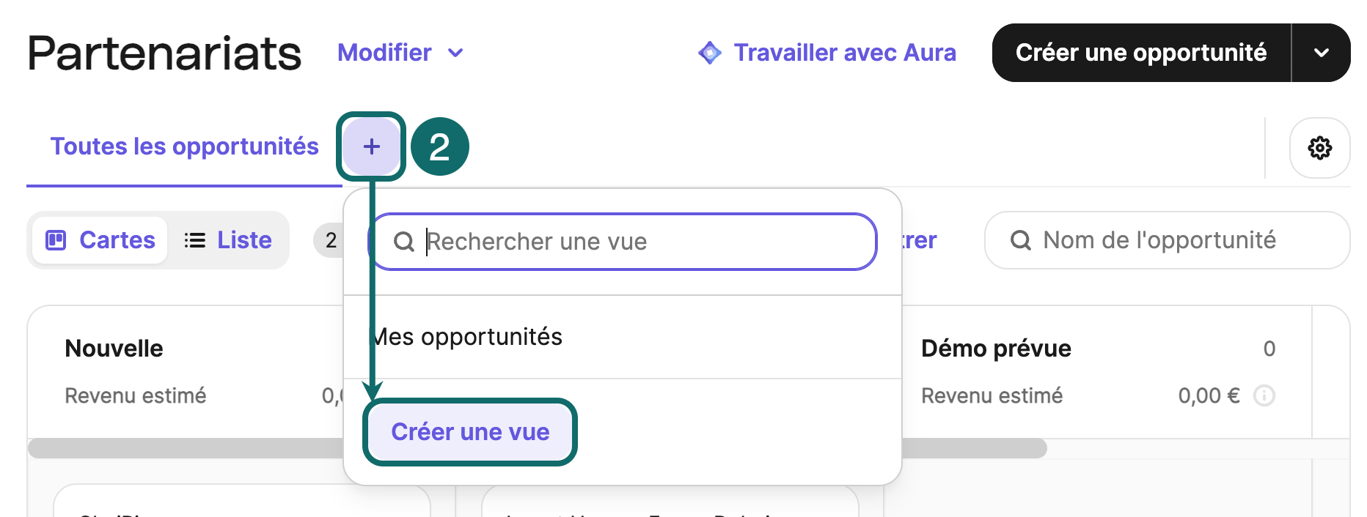Select the Toutes les opportunités tab
Viewport: 1367px width, 517px height.
[184, 146]
